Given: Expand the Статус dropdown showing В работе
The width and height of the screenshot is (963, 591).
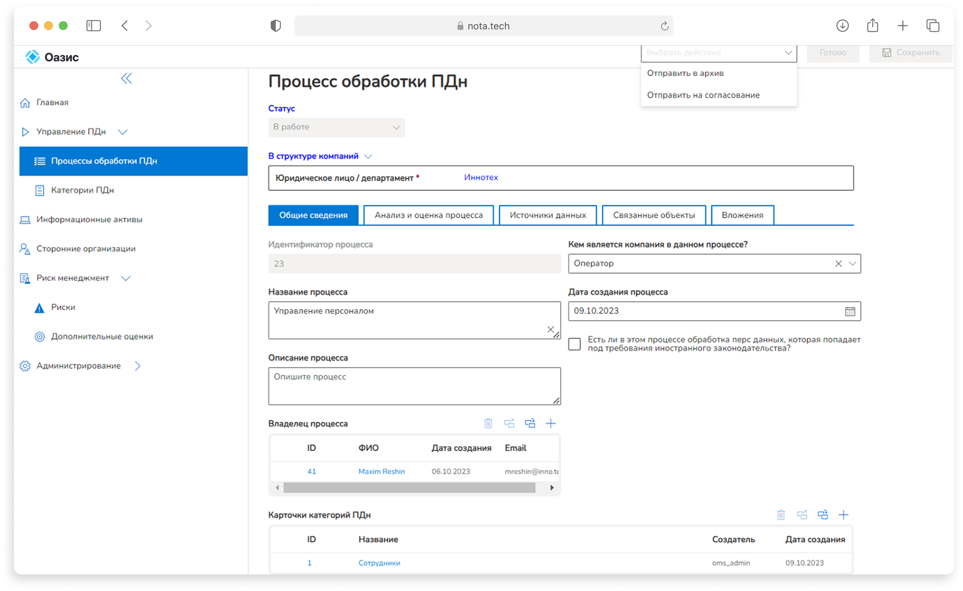Looking at the screenshot, I should 336,127.
